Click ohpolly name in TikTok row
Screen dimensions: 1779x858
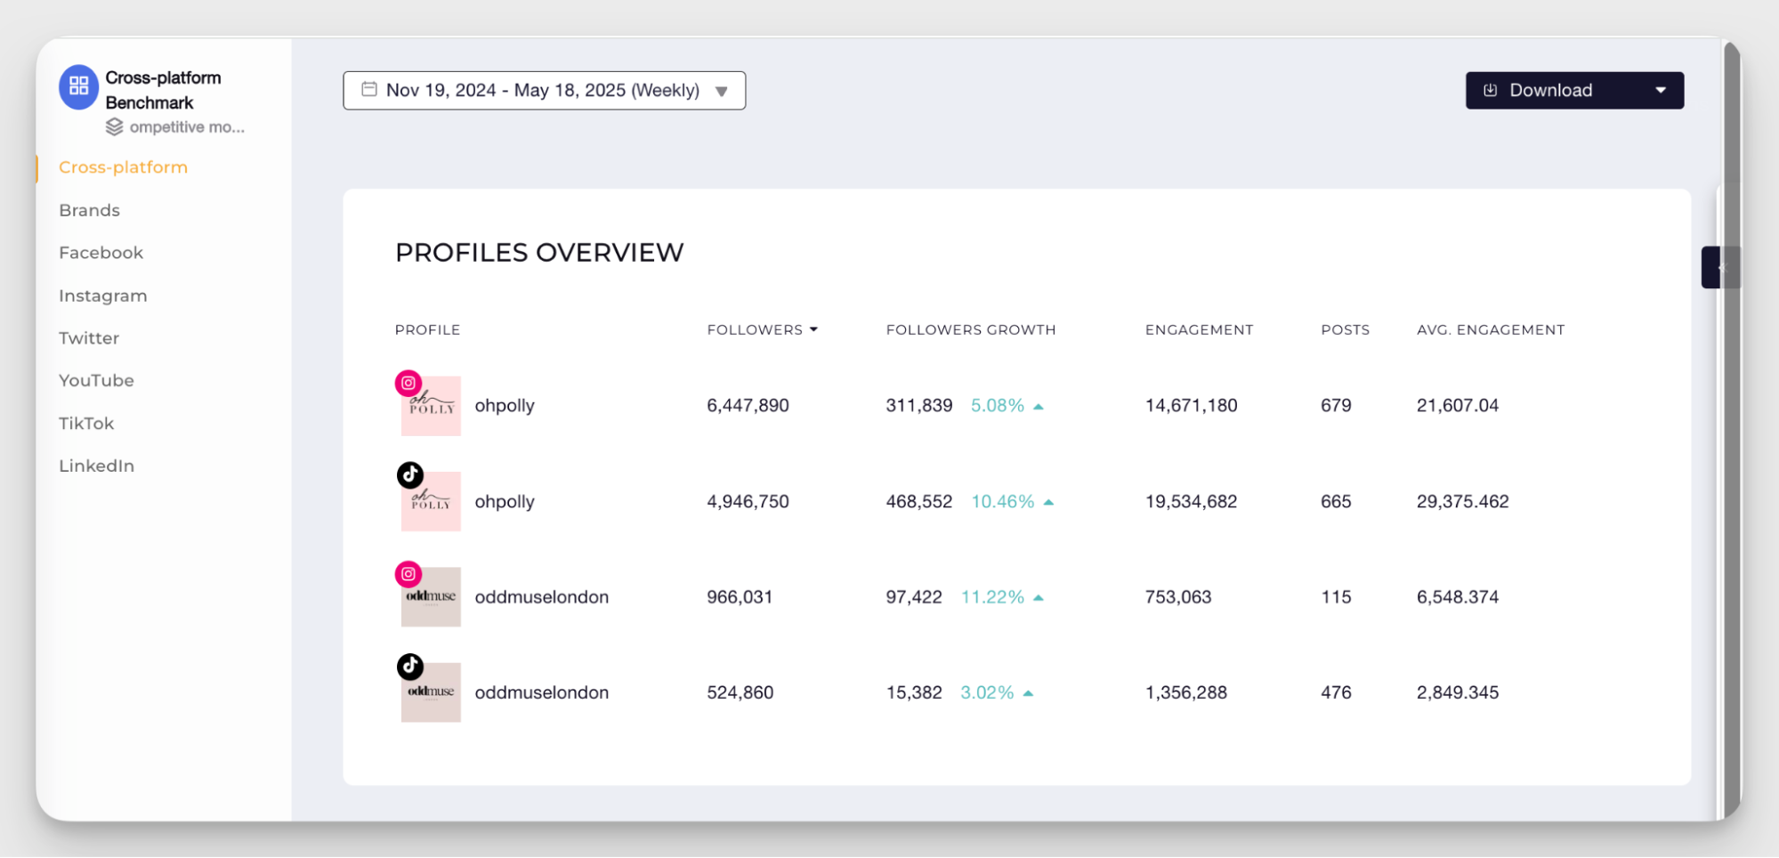click(x=505, y=502)
